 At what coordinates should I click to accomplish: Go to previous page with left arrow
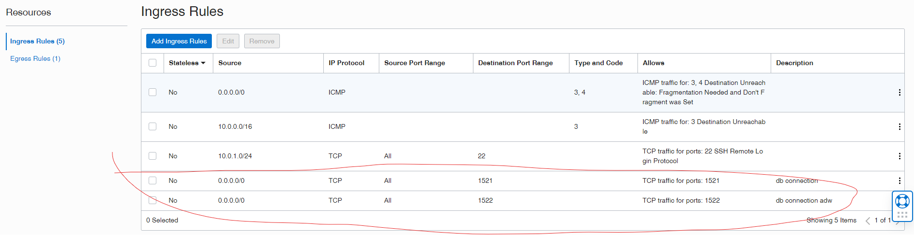(x=868, y=221)
